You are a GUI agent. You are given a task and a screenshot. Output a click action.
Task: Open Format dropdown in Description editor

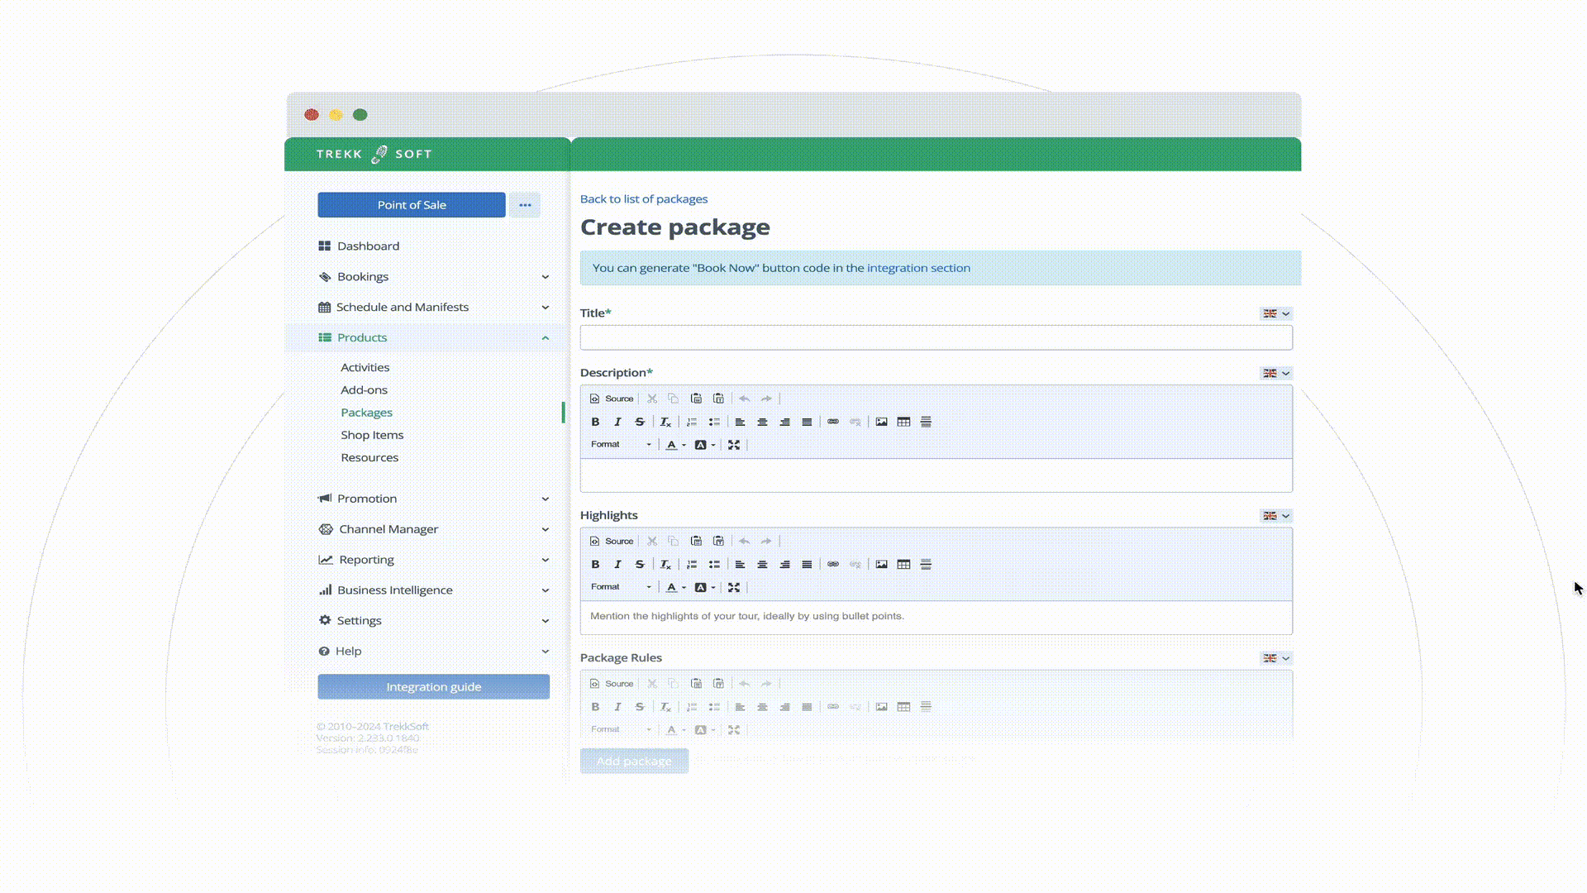coord(621,445)
